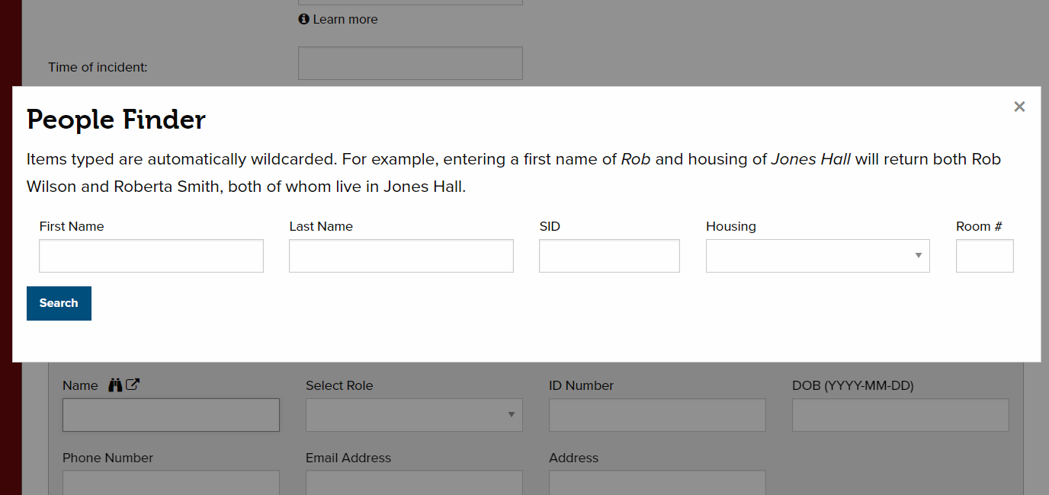Viewport: 1049px width, 495px height.
Task: Click the Name field in the background form
Action: 171,415
